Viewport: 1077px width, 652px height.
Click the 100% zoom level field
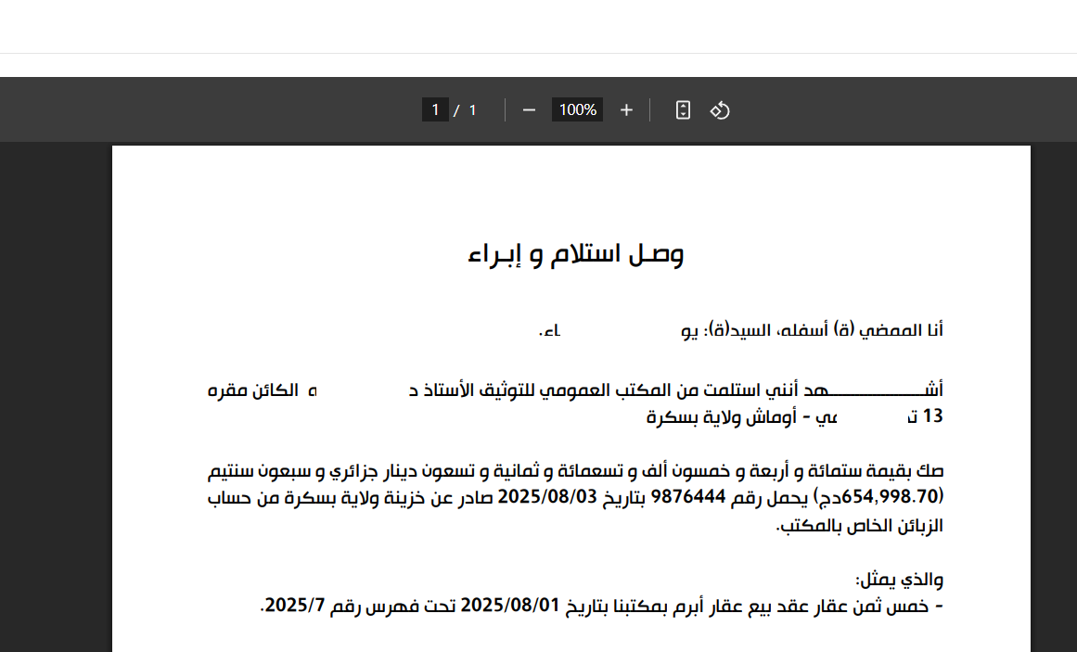click(577, 110)
